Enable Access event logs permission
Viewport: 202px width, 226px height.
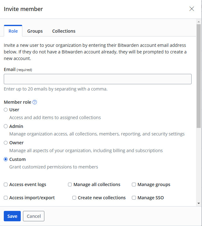(6, 185)
